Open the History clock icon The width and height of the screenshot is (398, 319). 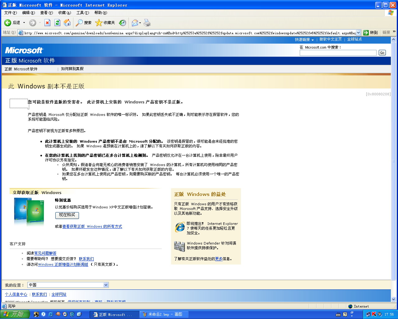point(123,23)
